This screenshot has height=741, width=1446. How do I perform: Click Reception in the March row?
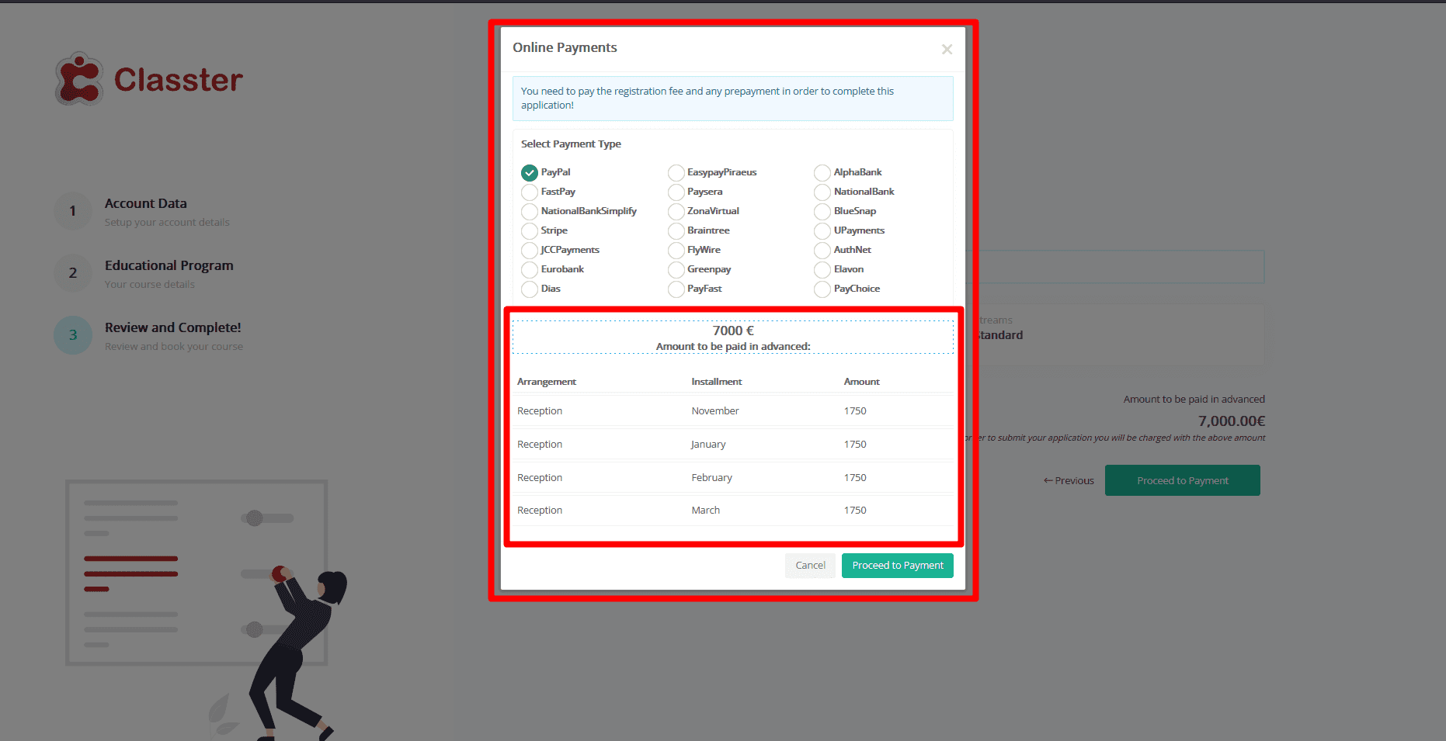pos(540,511)
